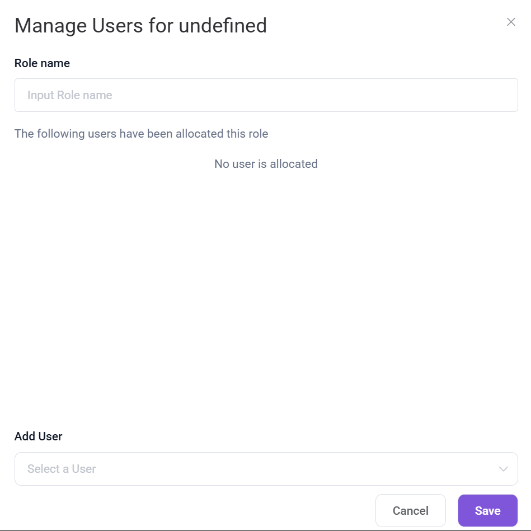The image size is (531, 531).
Task: Click the 'Manage Users for undefined' heading
Action: pyautogui.click(x=140, y=26)
